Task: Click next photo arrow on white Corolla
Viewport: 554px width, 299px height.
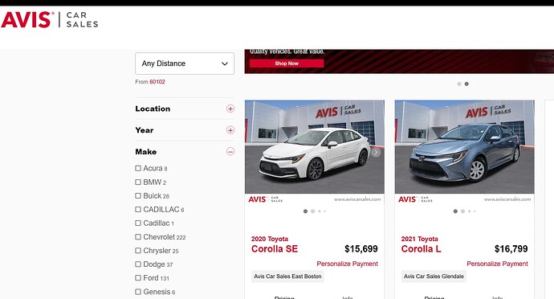Action: point(376,152)
